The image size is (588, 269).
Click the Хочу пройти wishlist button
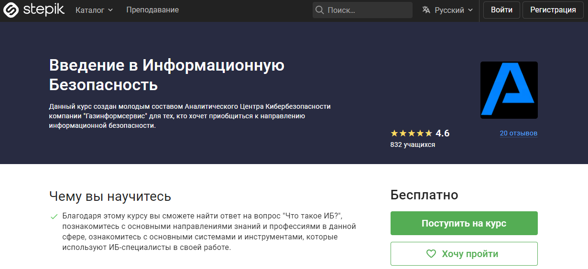click(464, 254)
